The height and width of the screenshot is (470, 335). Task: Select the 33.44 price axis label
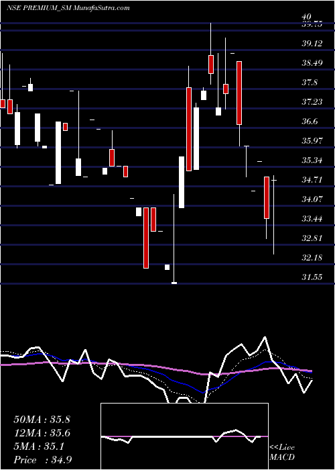(x=312, y=219)
